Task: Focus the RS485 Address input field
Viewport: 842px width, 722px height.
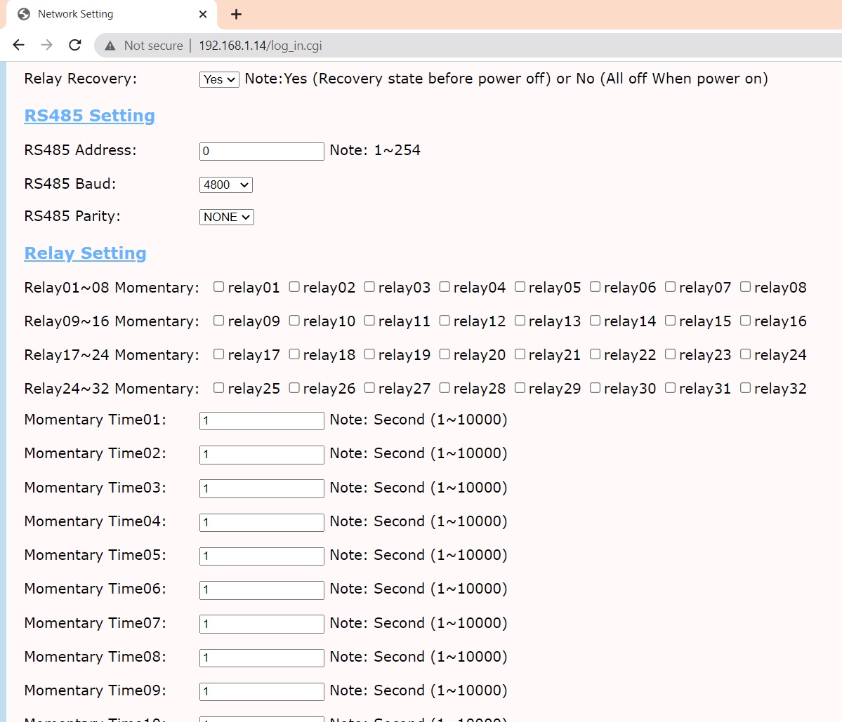Action: click(261, 151)
